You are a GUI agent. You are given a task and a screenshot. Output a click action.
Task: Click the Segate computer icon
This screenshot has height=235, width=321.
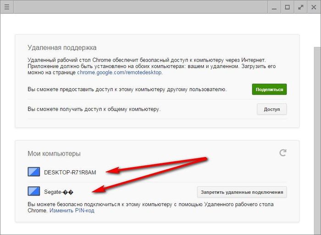tap(34, 191)
